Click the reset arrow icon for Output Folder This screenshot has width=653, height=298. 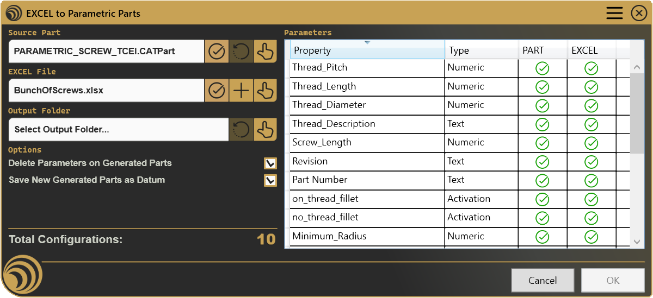click(x=241, y=130)
